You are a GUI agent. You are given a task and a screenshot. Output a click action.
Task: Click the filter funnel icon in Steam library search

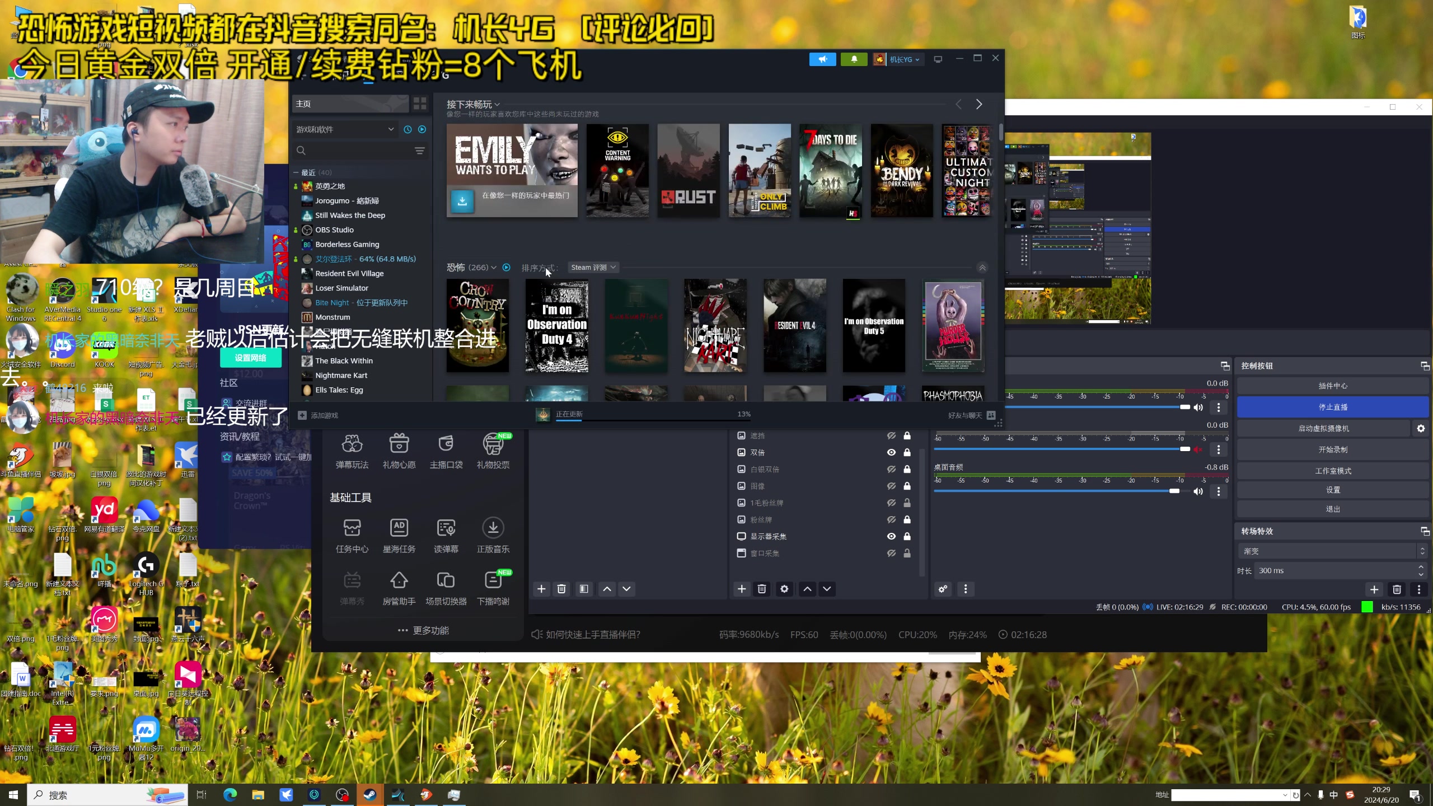pos(419,150)
